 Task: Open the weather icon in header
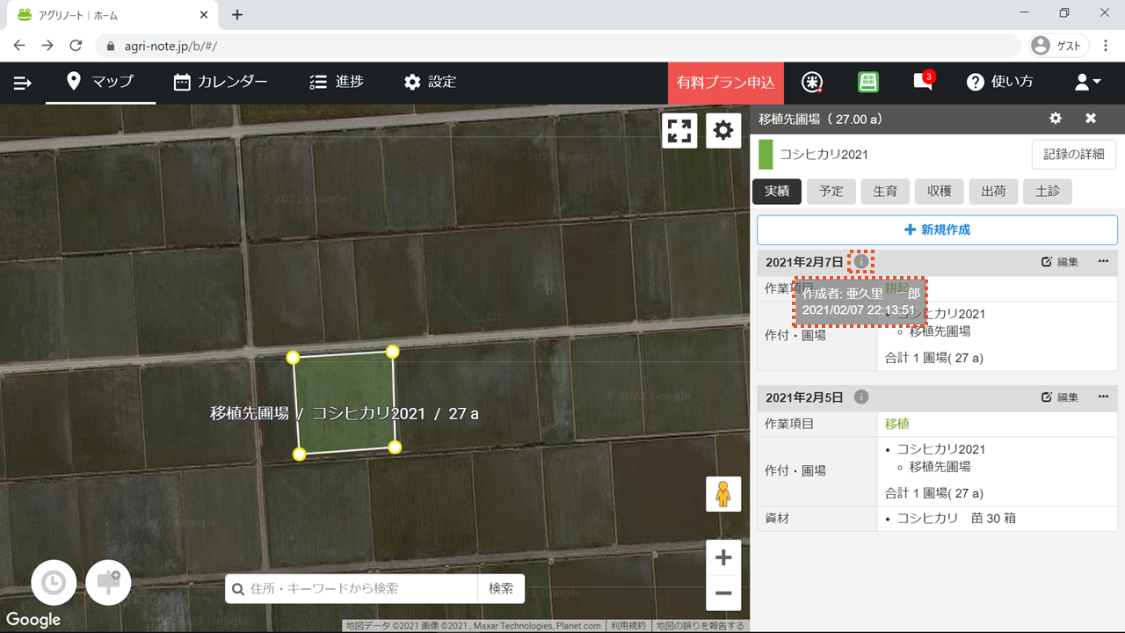click(x=813, y=82)
